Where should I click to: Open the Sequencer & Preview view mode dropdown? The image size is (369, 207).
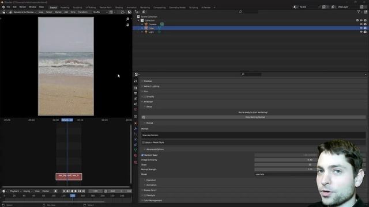22,12
